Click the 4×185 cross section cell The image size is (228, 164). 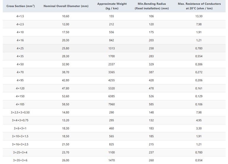(20, 104)
